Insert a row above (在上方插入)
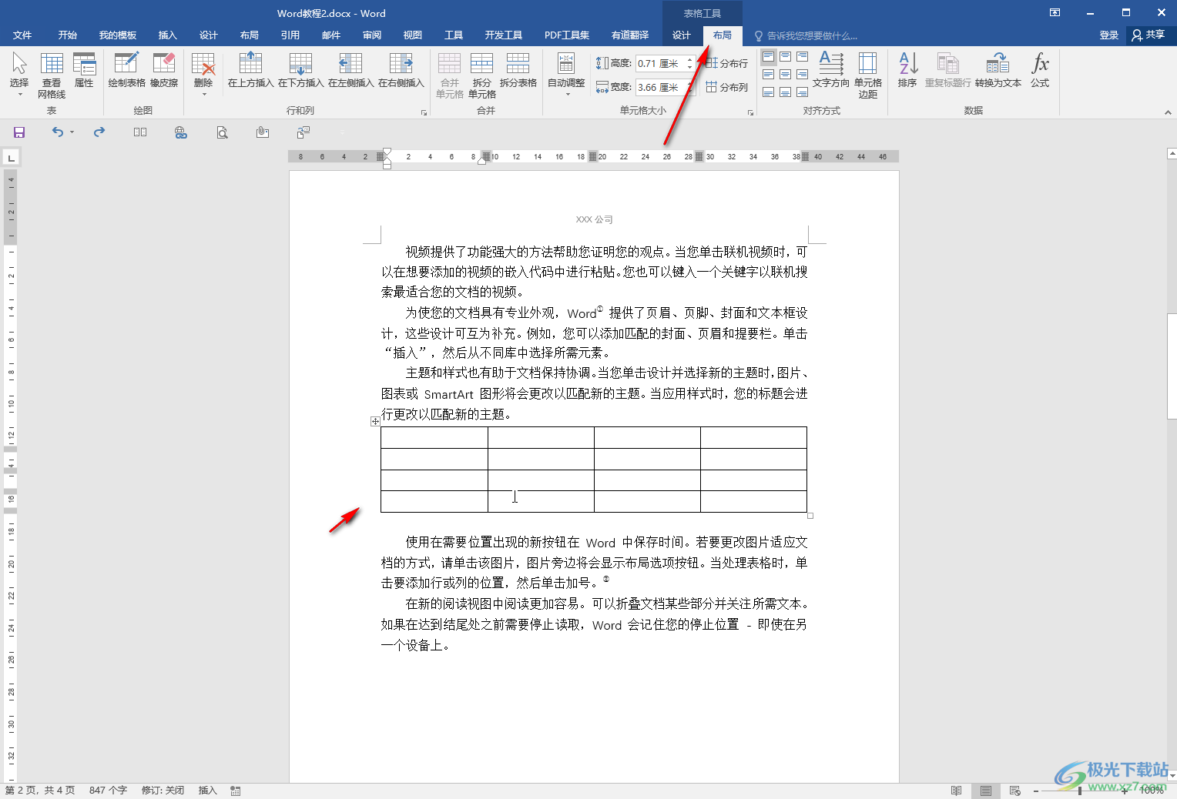Image resolution: width=1177 pixels, height=799 pixels. [x=250, y=70]
